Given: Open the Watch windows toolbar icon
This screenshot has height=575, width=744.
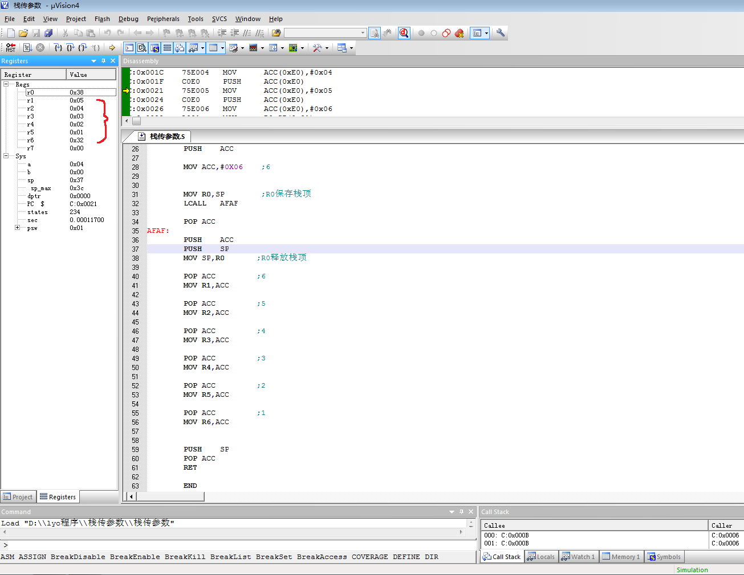Looking at the screenshot, I should pyautogui.click(x=193, y=48).
